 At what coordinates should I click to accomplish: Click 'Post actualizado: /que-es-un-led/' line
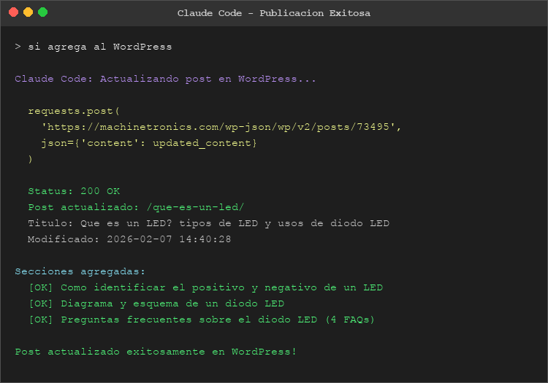click(136, 207)
